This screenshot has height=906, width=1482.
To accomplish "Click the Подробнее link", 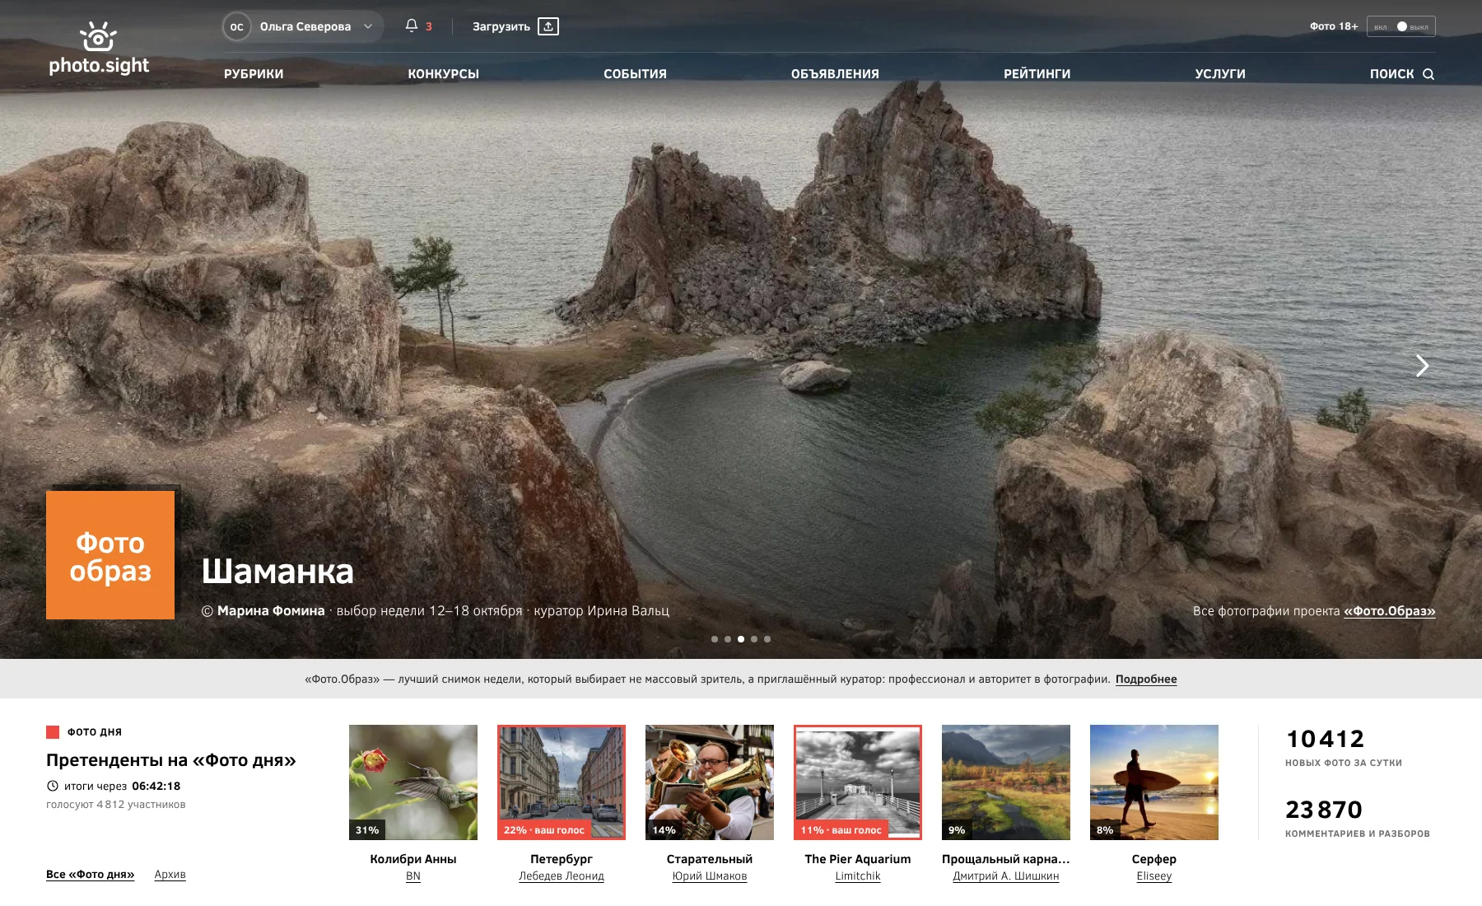I will coord(1146,679).
